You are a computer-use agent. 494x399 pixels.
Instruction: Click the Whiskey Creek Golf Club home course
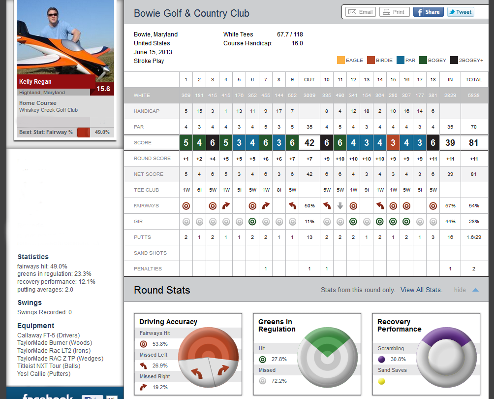48,110
